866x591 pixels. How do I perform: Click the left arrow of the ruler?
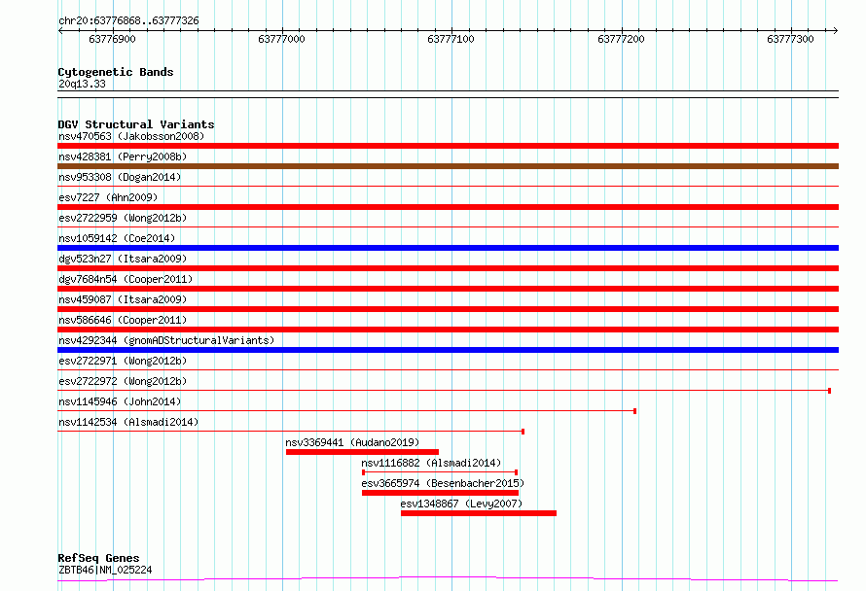click(60, 30)
